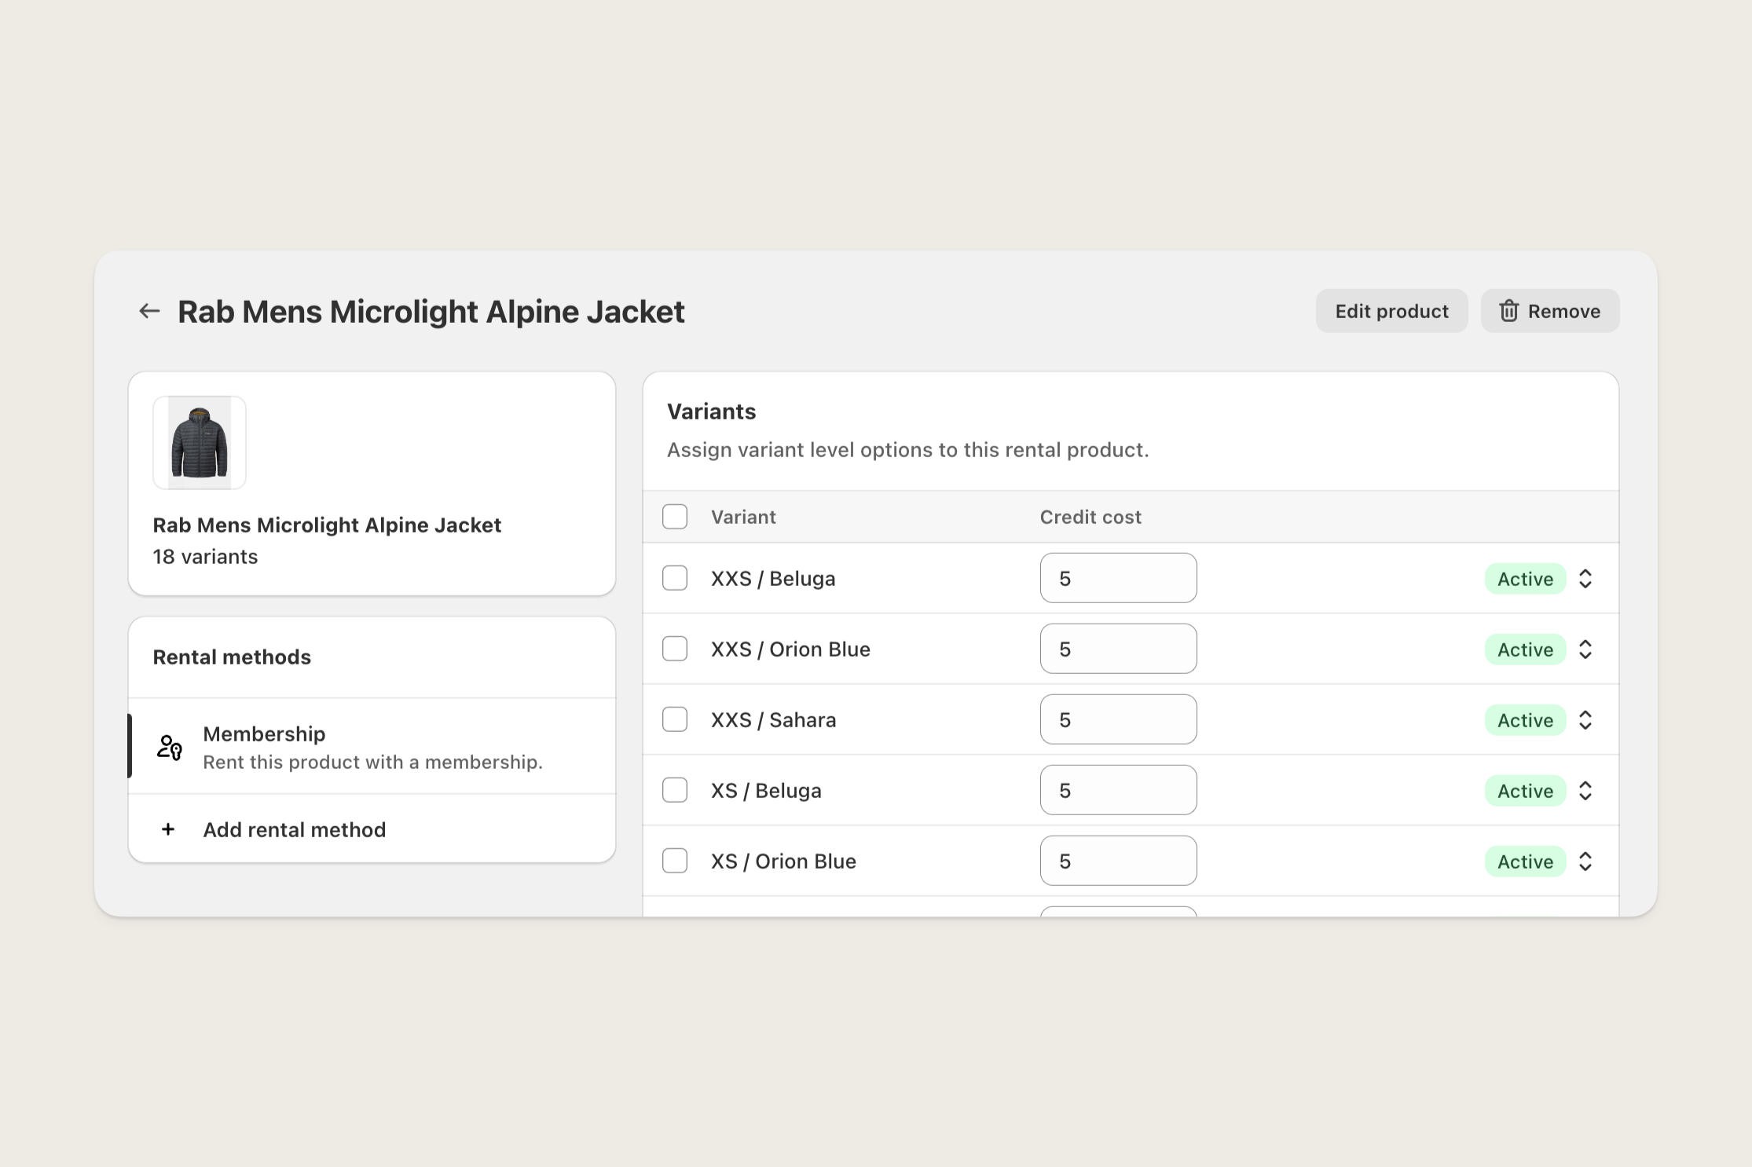Check the XS / Orion Blue checkbox
This screenshot has height=1167, width=1752.
[675, 861]
